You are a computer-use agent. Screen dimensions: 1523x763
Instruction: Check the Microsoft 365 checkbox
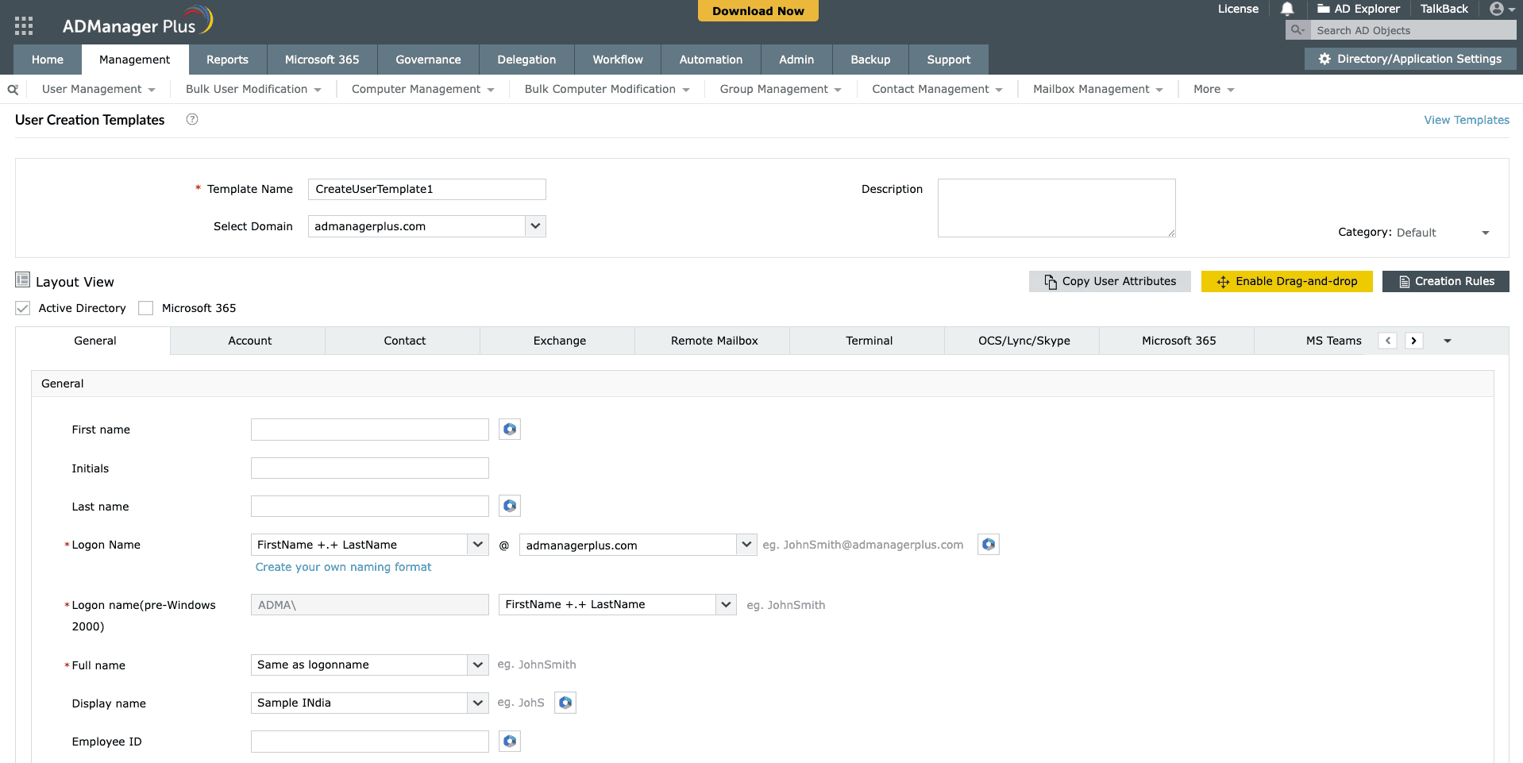click(145, 308)
